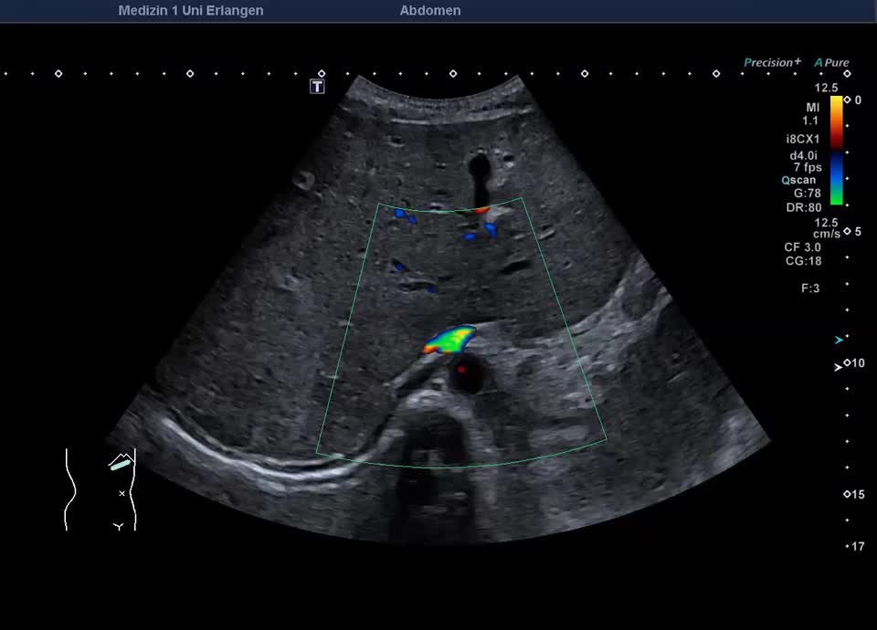Click the 'MI 1.1' mechanical index readout

click(x=811, y=113)
